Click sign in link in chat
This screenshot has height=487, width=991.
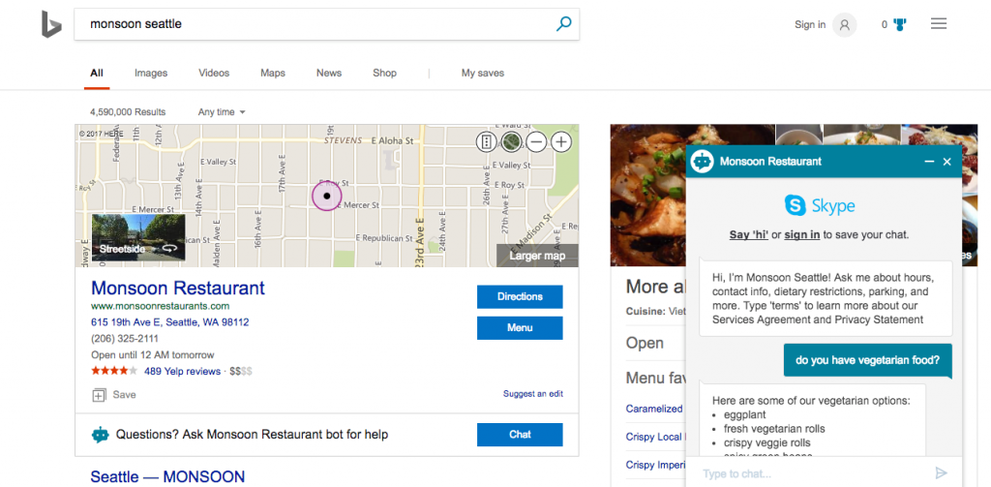[802, 234]
